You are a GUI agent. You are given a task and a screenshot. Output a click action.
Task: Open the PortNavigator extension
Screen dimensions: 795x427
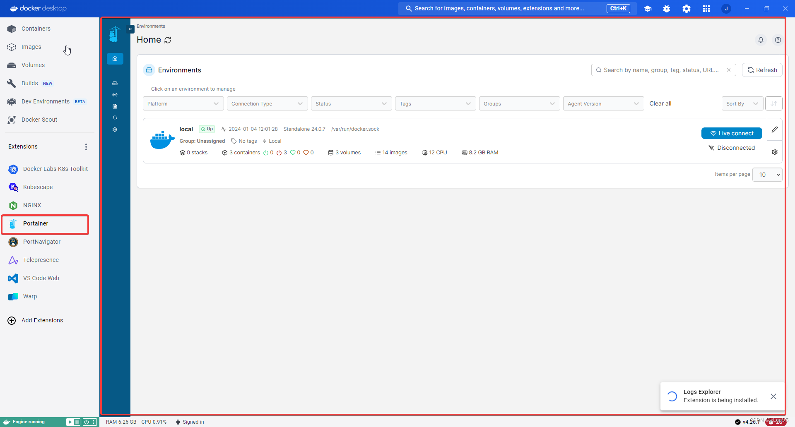(x=50, y=242)
